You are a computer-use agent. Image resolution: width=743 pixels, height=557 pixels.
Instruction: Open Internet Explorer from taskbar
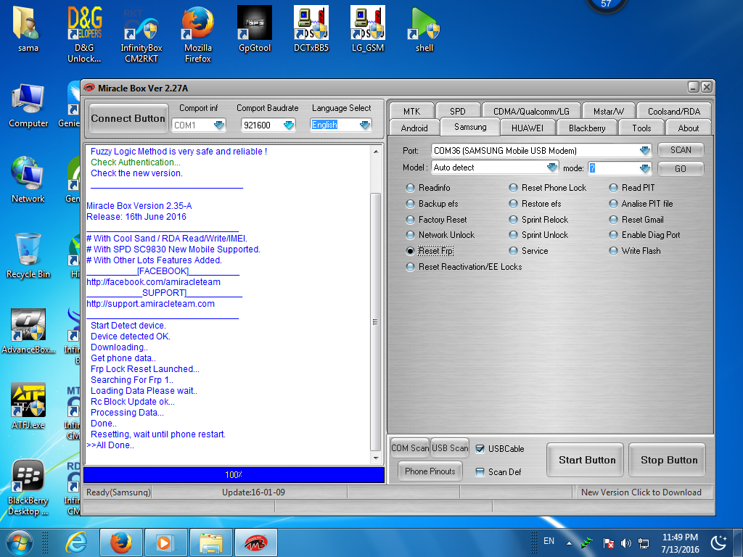[76, 542]
